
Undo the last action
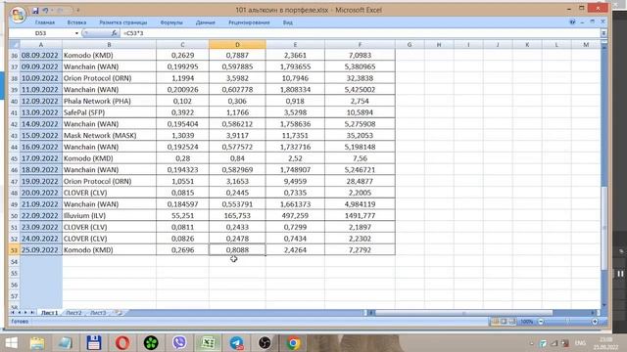pyautogui.click(x=45, y=11)
